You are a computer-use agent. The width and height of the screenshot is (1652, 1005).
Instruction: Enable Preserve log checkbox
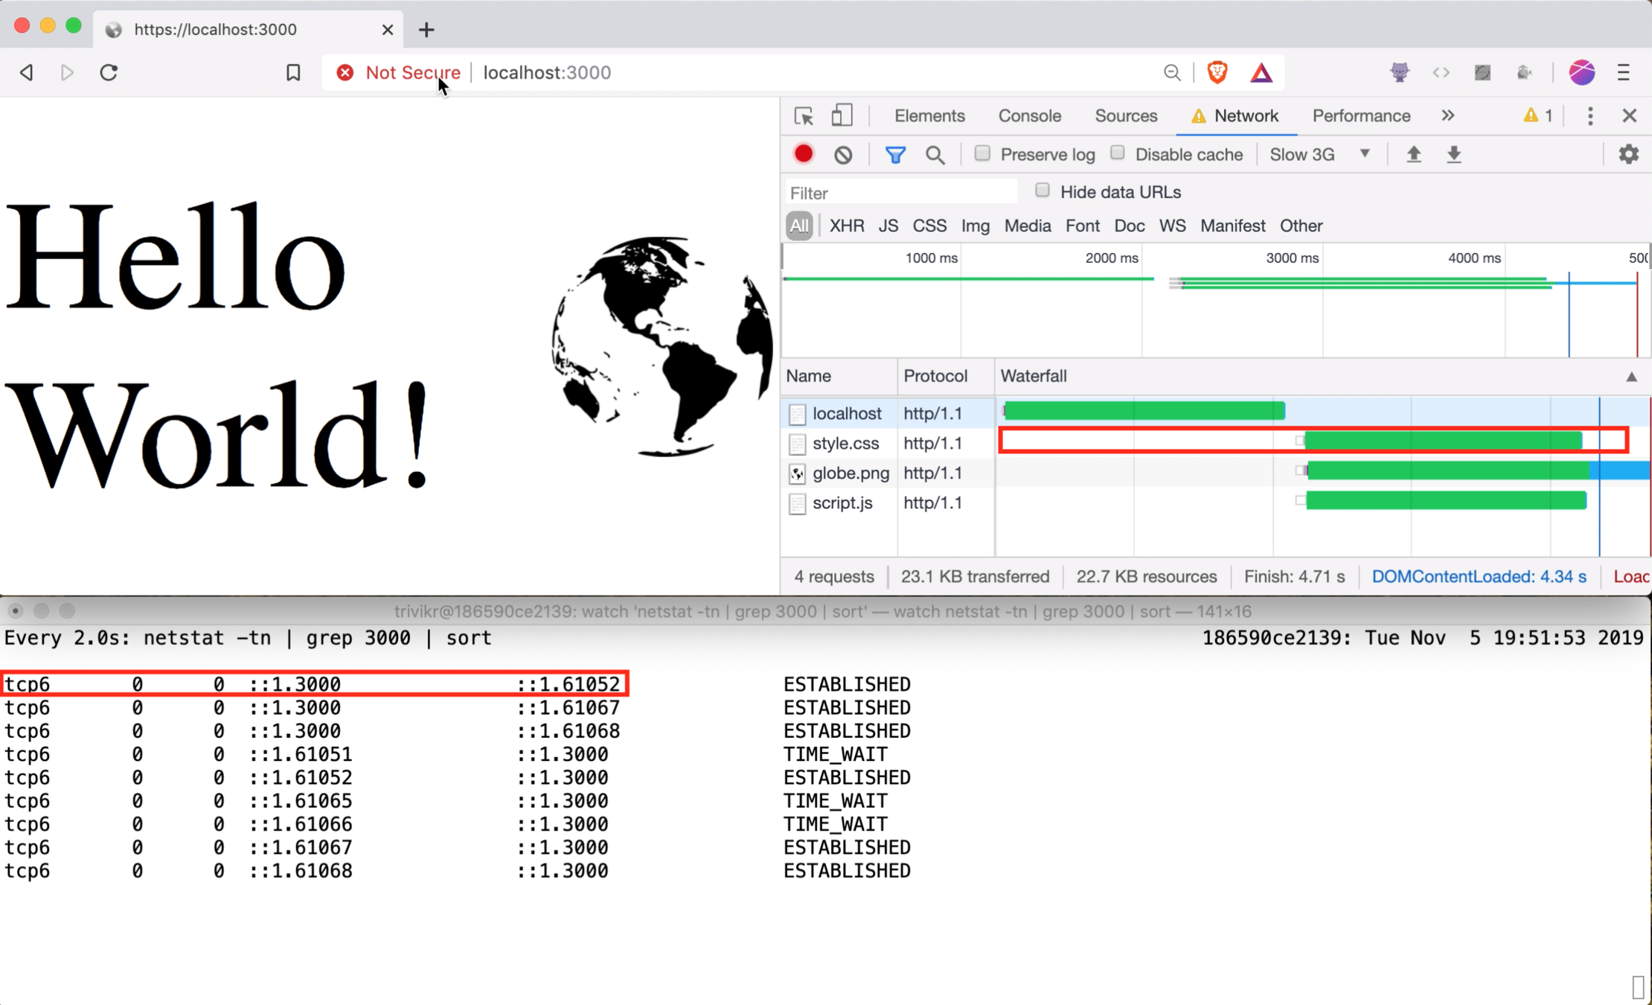[x=982, y=153]
